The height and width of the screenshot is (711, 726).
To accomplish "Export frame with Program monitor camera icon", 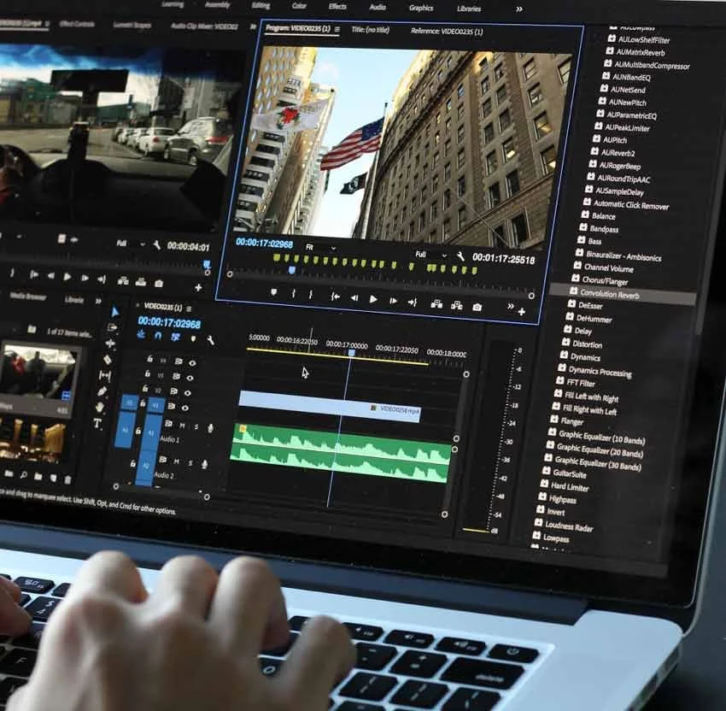I will (477, 307).
